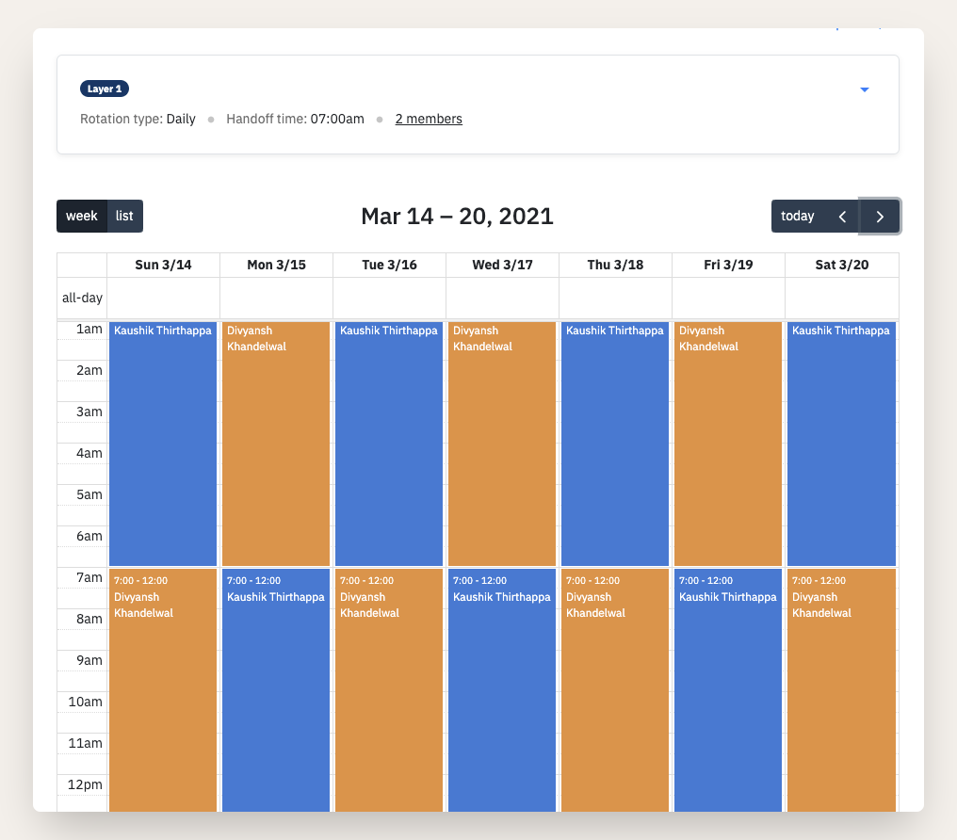The height and width of the screenshot is (840, 957).
Task: Open Monday 3/15 early Divyansh Khandelwal shift
Action: [x=276, y=444]
